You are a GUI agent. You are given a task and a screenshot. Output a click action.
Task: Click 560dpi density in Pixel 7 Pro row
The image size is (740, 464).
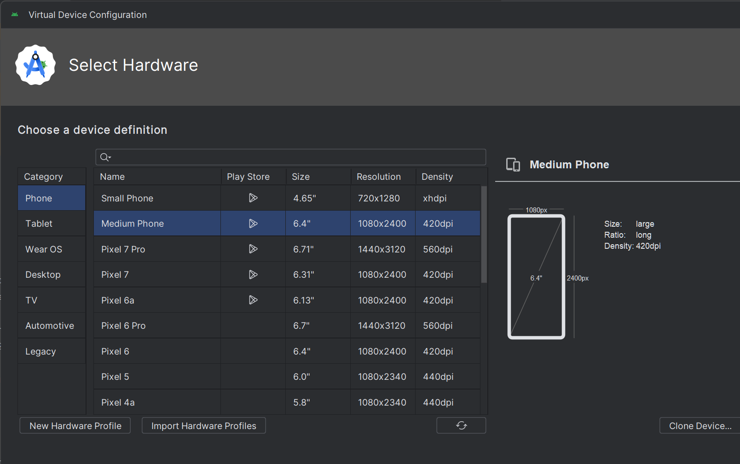click(x=448, y=249)
